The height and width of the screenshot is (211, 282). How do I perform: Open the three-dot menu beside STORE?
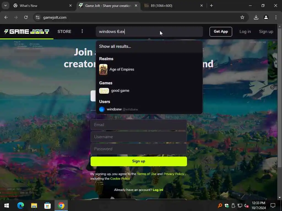82,31
